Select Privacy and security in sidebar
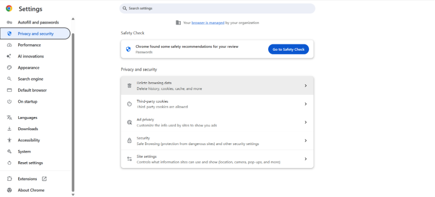The image size is (435, 197). (x=35, y=33)
